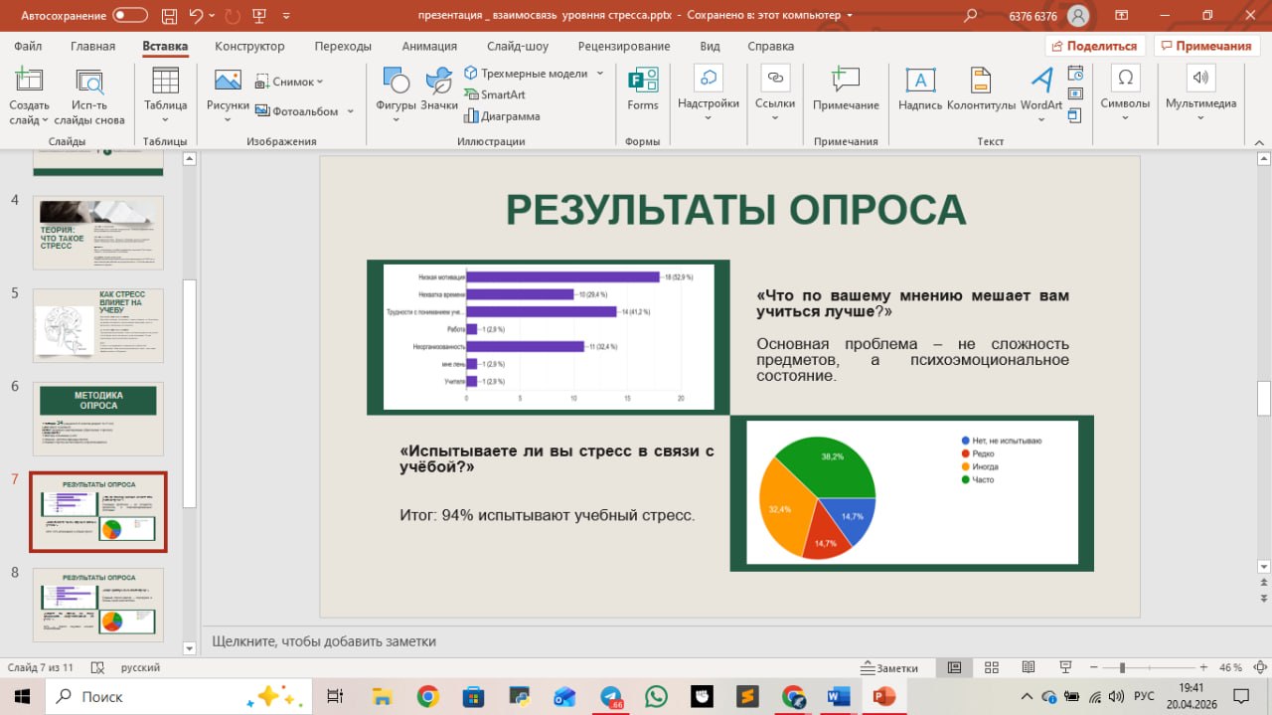Viewport: 1272px width, 715px height.
Task: Start slide show from status bar
Action: [x=1065, y=667]
